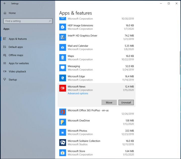Select the Video playback sidebar icon
Viewport: 181px width, 159px height.
click(5, 71)
